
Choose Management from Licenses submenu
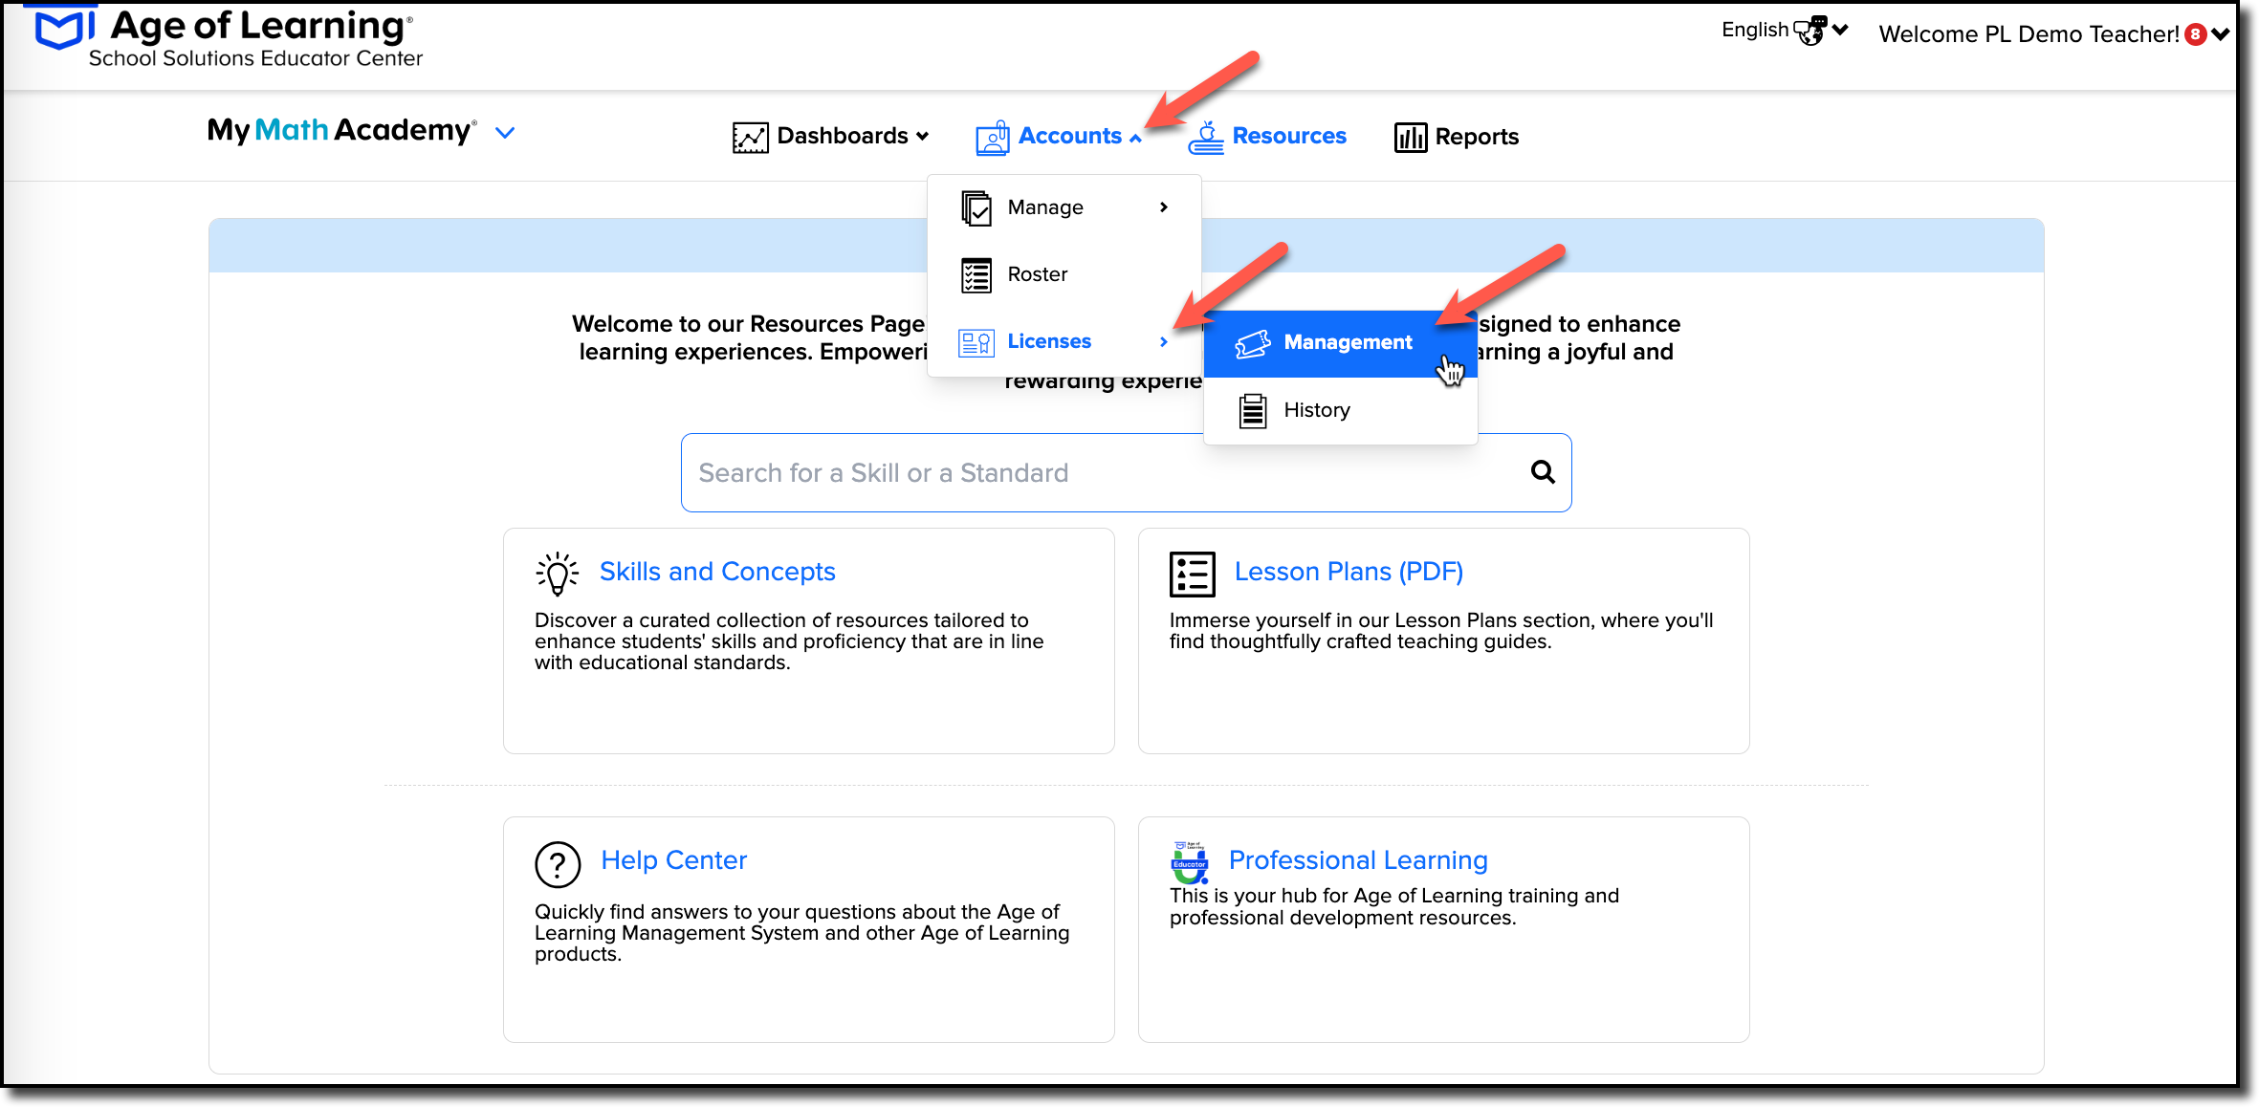click(x=1340, y=343)
